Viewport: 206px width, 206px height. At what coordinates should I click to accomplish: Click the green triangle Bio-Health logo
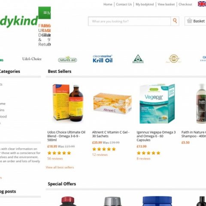tap(138, 59)
